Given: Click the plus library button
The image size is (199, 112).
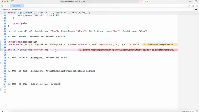Looking at the screenshot, I should (190, 1).
